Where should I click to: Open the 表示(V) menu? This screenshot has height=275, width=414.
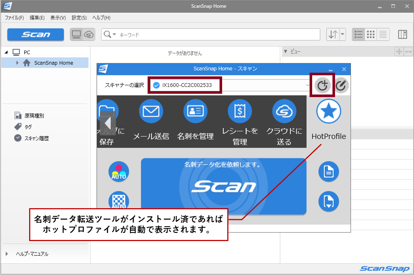click(x=58, y=18)
